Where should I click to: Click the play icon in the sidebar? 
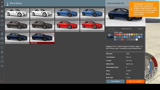coord(2,2)
